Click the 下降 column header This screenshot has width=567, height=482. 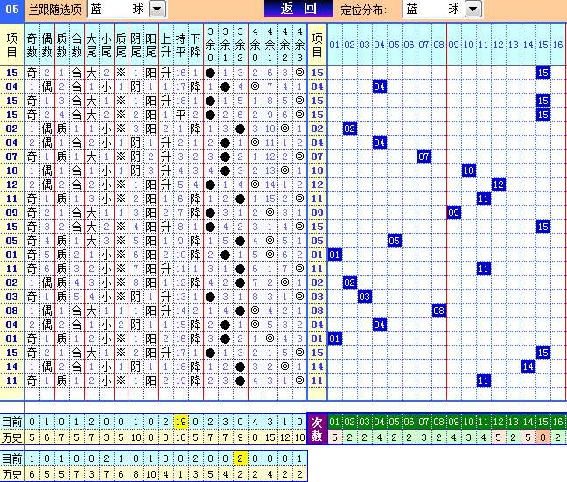[x=196, y=45]
